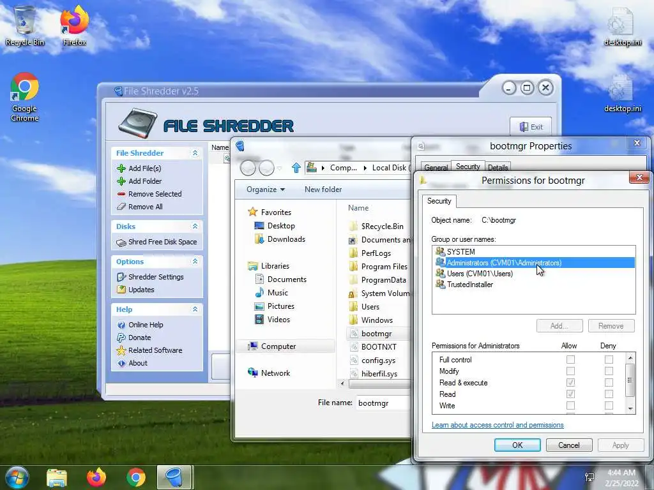Click the Remove button under group list
Screen dimensions: 654x490
(611, 326)
